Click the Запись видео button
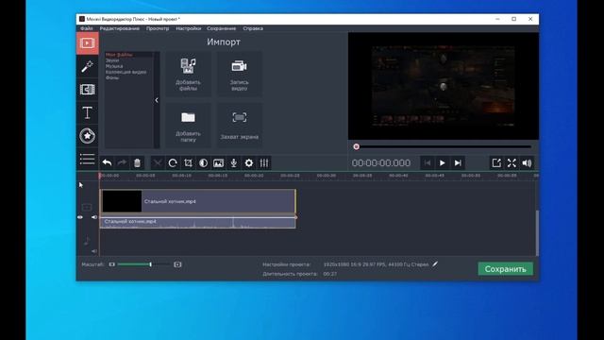 coord(239,74)
